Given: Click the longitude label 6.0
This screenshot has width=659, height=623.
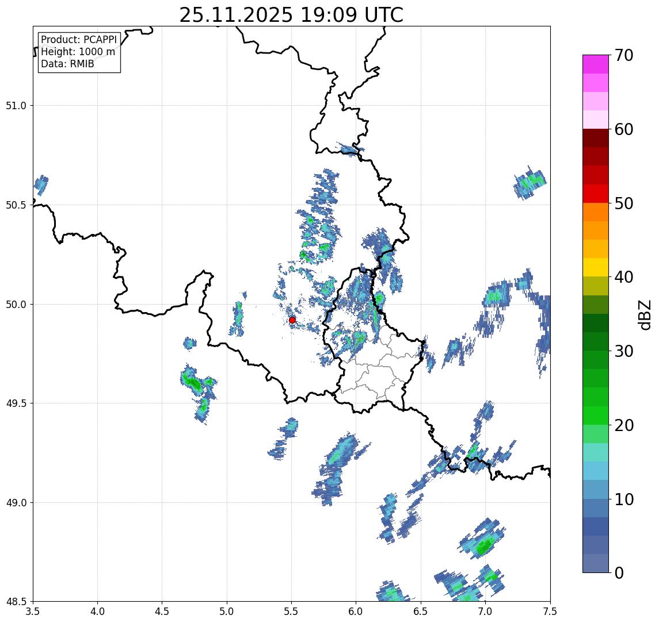Looking at the screenshot, I should tap(356, 612).
